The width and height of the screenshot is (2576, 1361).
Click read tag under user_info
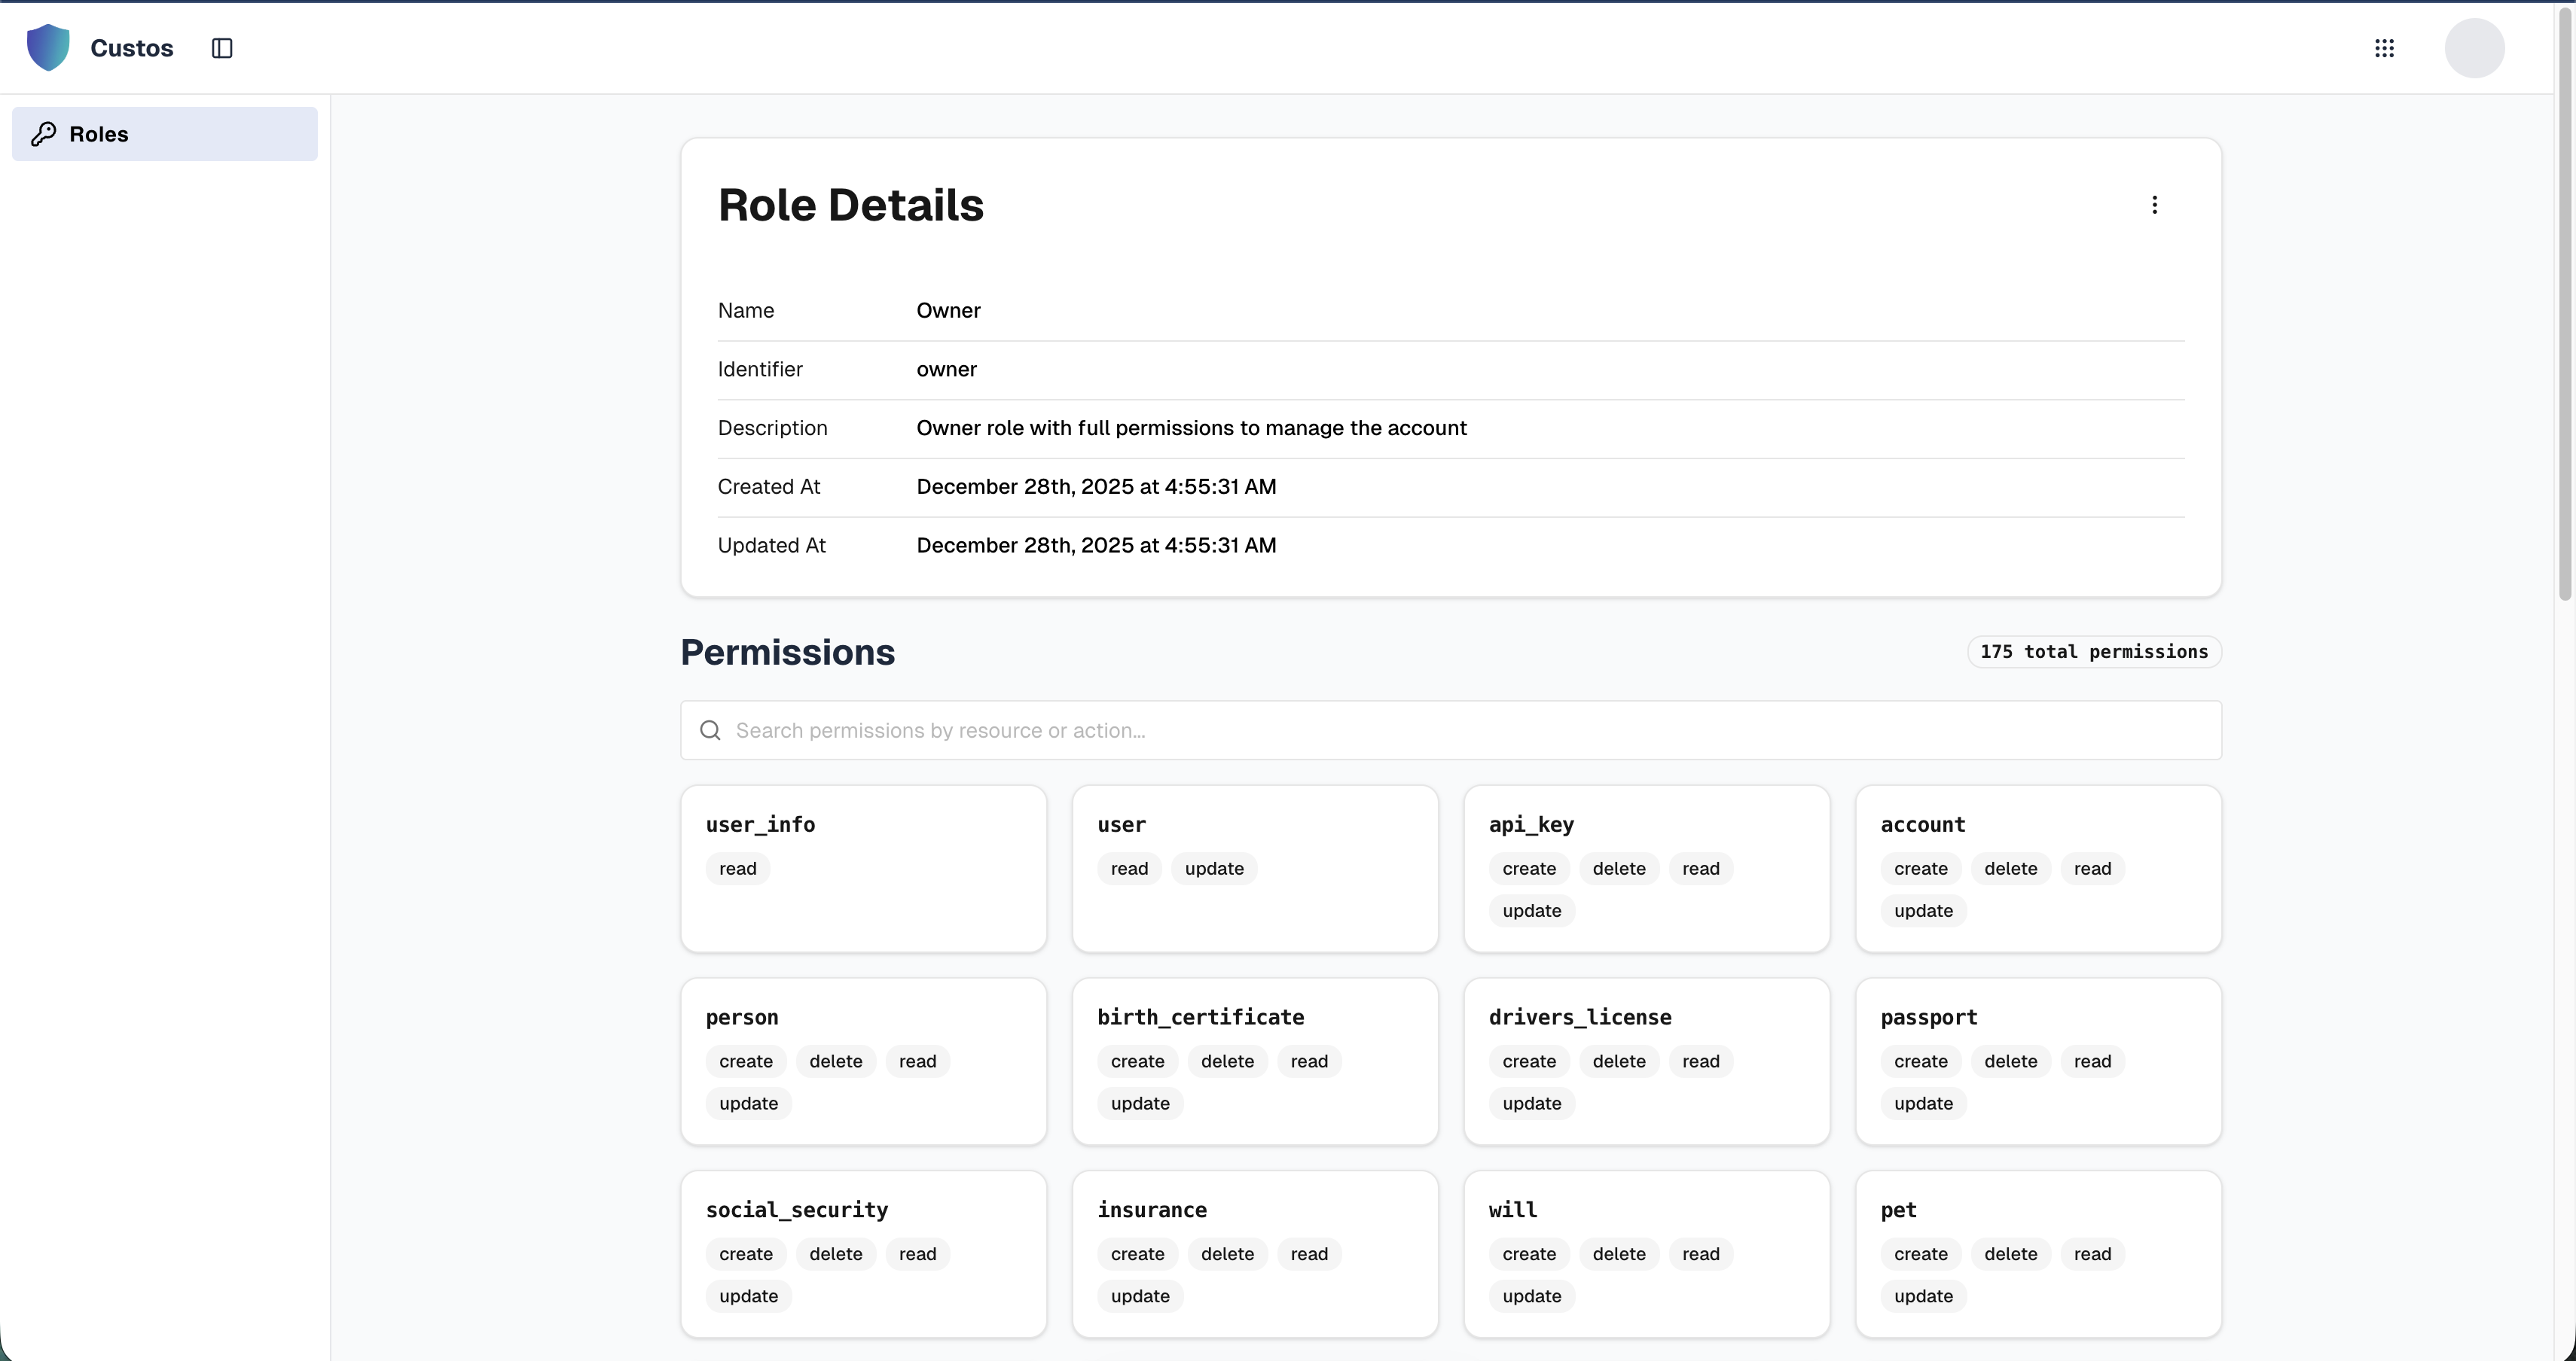point(737,869)
